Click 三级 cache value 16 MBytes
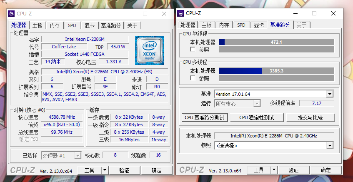 pos(129,140)
